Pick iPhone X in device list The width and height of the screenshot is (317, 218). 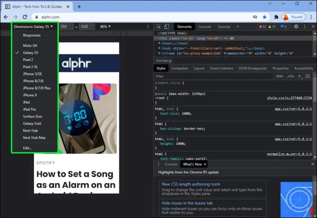(x=30, y=95)
